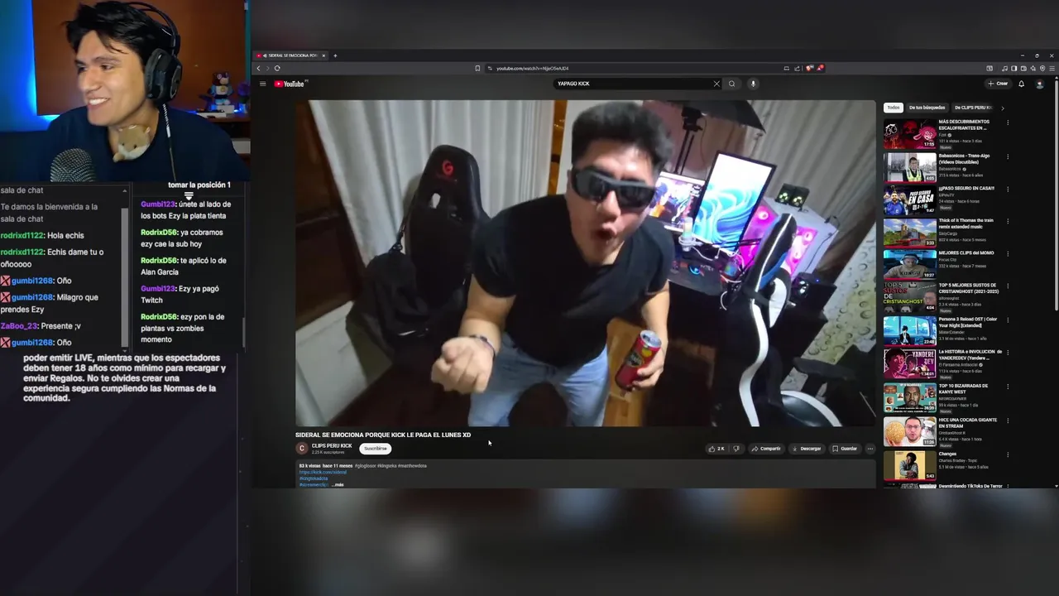Click the Brave shields icon

point(810,68)
